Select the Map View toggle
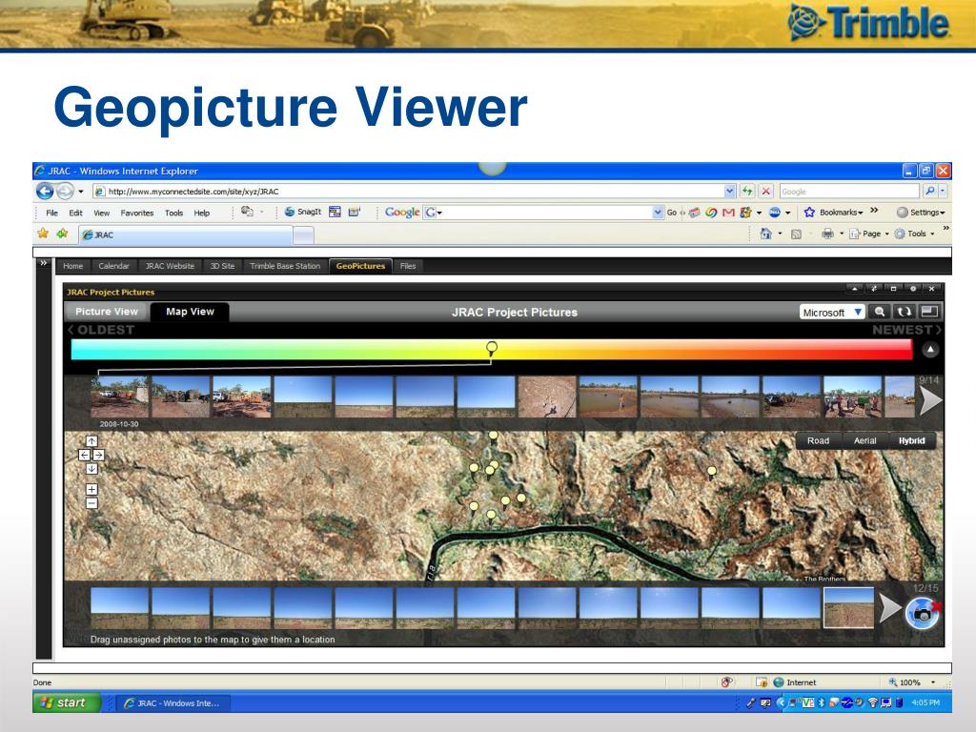Image resolution: width=976 pixels, height=732 pixels. 190,312
